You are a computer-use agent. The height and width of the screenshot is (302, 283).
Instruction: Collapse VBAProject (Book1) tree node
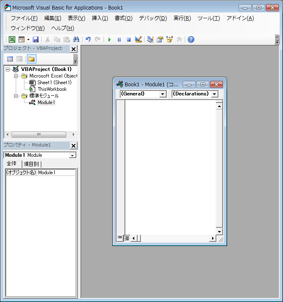pyautogui.click(x=7, y=69)
